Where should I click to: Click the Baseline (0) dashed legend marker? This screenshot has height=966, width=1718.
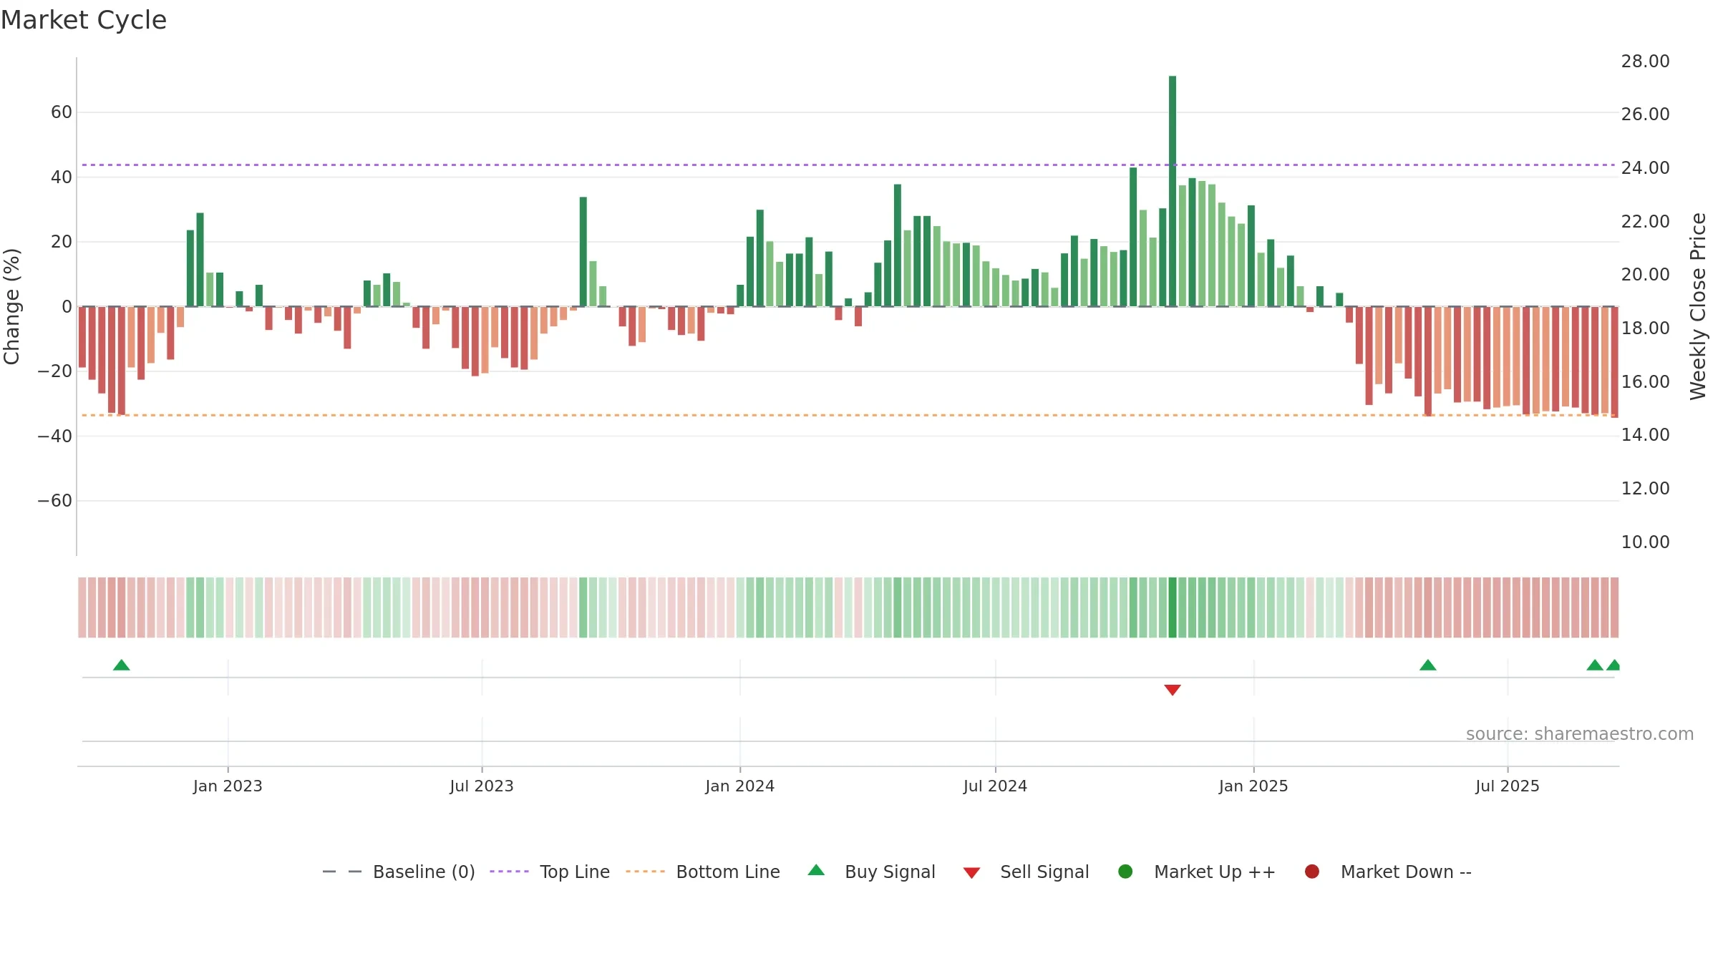point(342,872)
